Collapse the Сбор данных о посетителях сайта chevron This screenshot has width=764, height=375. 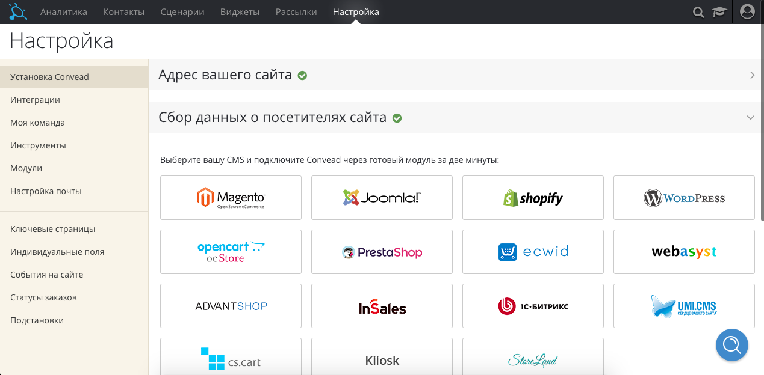(x=750, y=118)
